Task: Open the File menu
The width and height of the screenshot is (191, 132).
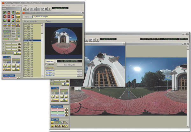Action: 3,6
